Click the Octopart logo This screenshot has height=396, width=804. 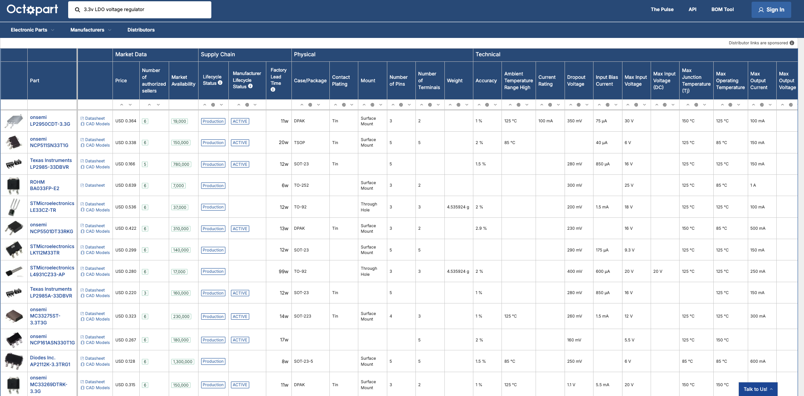point(32,9)
